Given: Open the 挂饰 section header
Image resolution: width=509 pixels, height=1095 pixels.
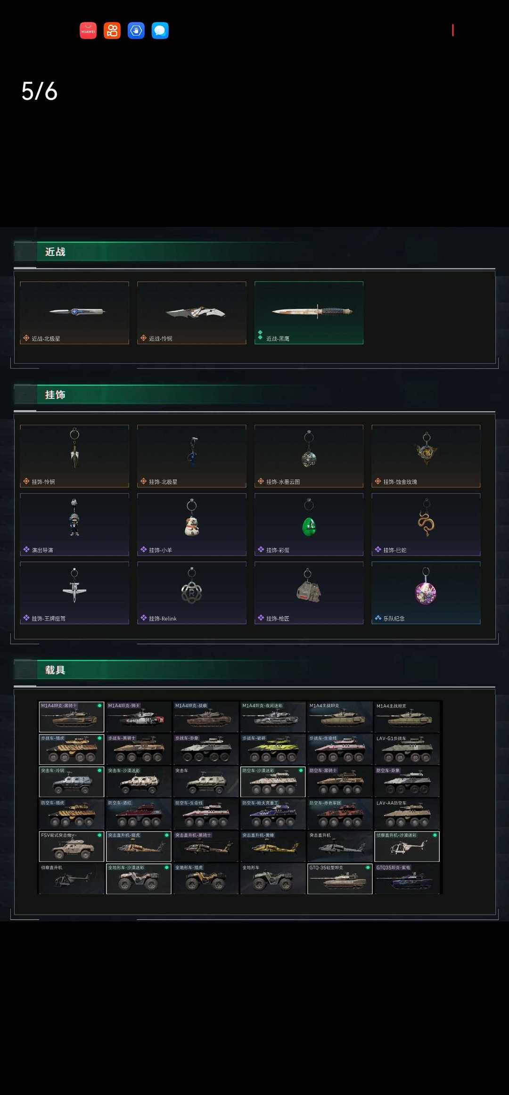Looking at the screenshot, I should [x=55, y=395].
